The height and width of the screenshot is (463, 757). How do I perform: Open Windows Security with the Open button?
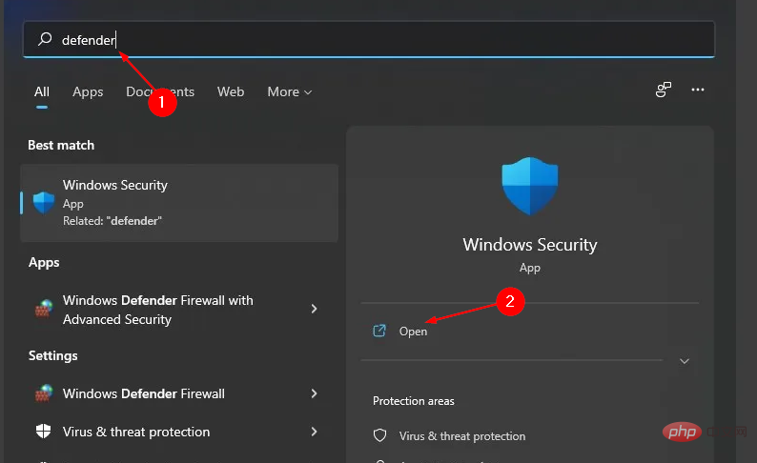tap(413, 332)
